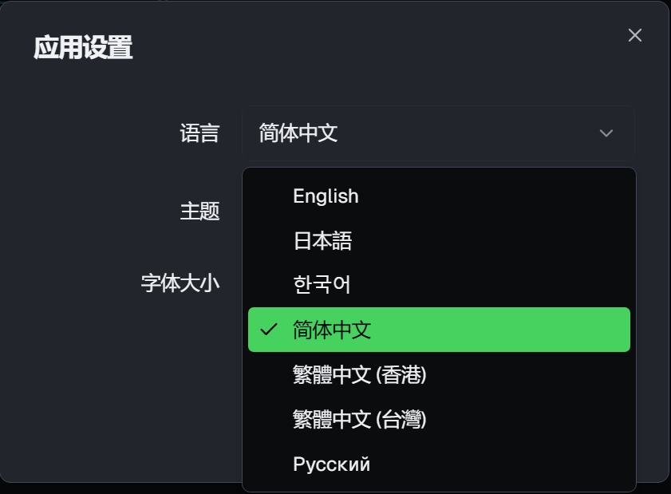The height and width of the screenshot is (494, 671).
Task: Reopen the language selector chevron icon
Action: 606,133
